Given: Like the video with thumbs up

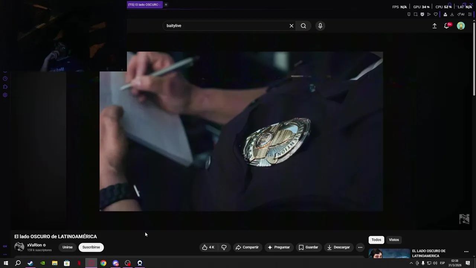Looking at the screenshot, I should pos(208,247).
